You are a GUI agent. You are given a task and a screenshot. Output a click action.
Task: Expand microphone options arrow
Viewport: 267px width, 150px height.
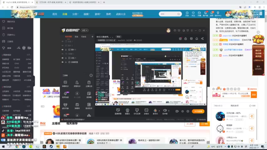tap(159, 111)
